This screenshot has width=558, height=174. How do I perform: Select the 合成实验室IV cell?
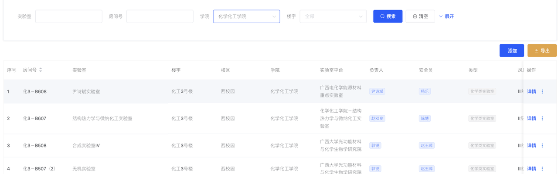coord(86,145)
